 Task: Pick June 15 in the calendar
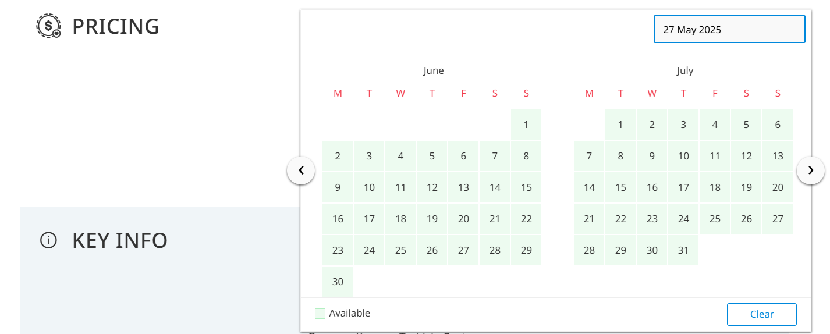526,187
